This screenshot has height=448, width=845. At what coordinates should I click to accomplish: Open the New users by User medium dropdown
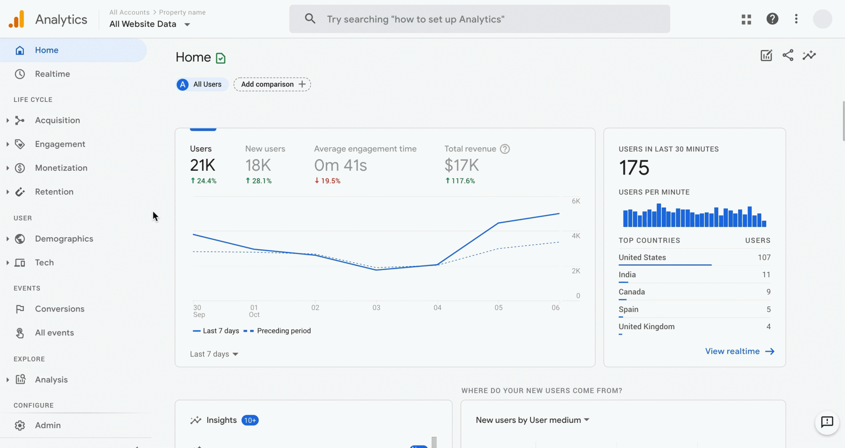(x=531, y=420)
